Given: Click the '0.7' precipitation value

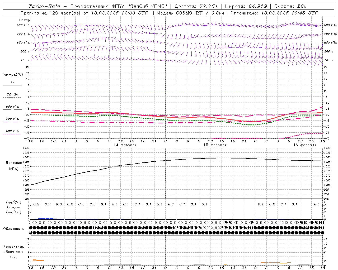Looking at the screenshot, I should pyautogui.click(x=48, y=204).
